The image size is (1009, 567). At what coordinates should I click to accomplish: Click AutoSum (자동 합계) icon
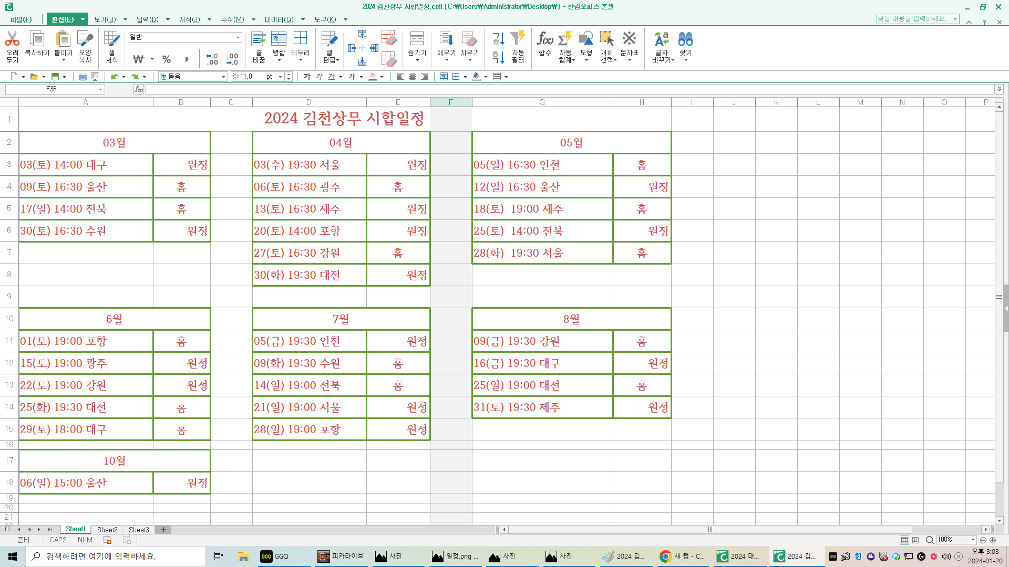point(565,39)
